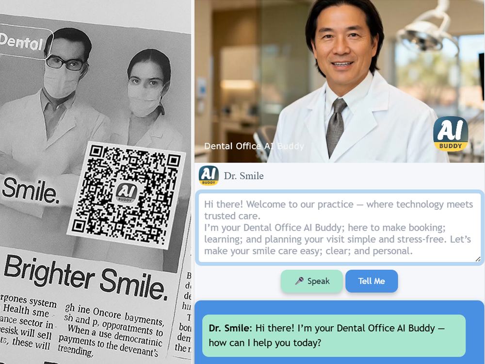Click the QR code in the newspaper ad
The image size is (485, 364).
[x=126, y=195]
